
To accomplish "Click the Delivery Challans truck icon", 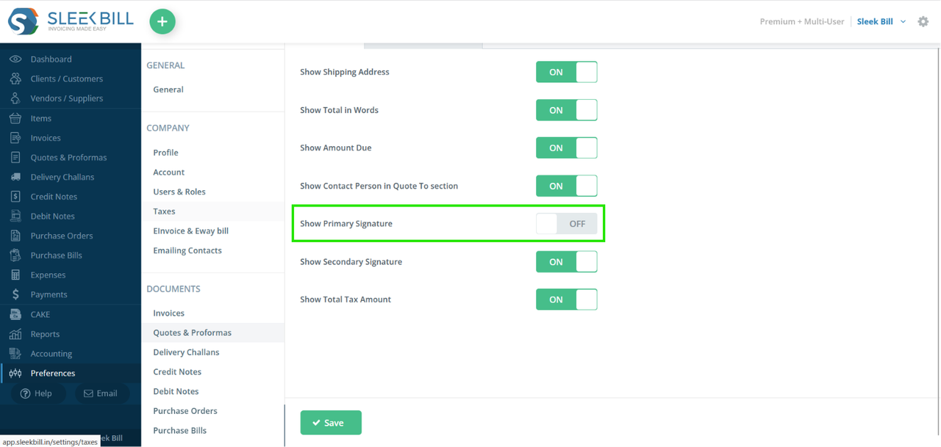I will (x=15, y=177).
